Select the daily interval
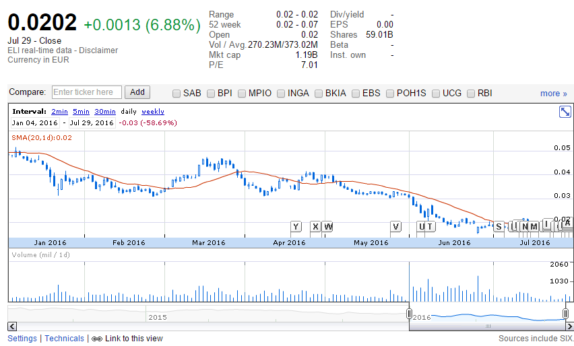This screenshot has width=574, height=346. pyautogui.click(x=129, y=112)
